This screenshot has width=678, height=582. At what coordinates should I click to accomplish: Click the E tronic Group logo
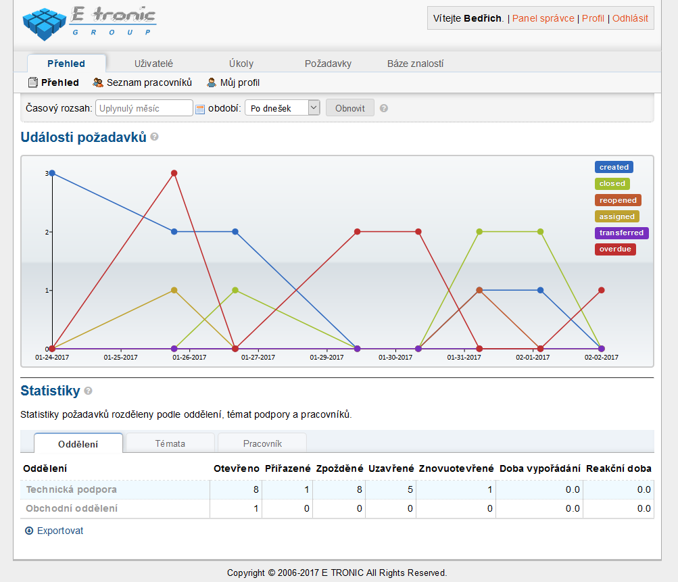[x=89, y=22]
